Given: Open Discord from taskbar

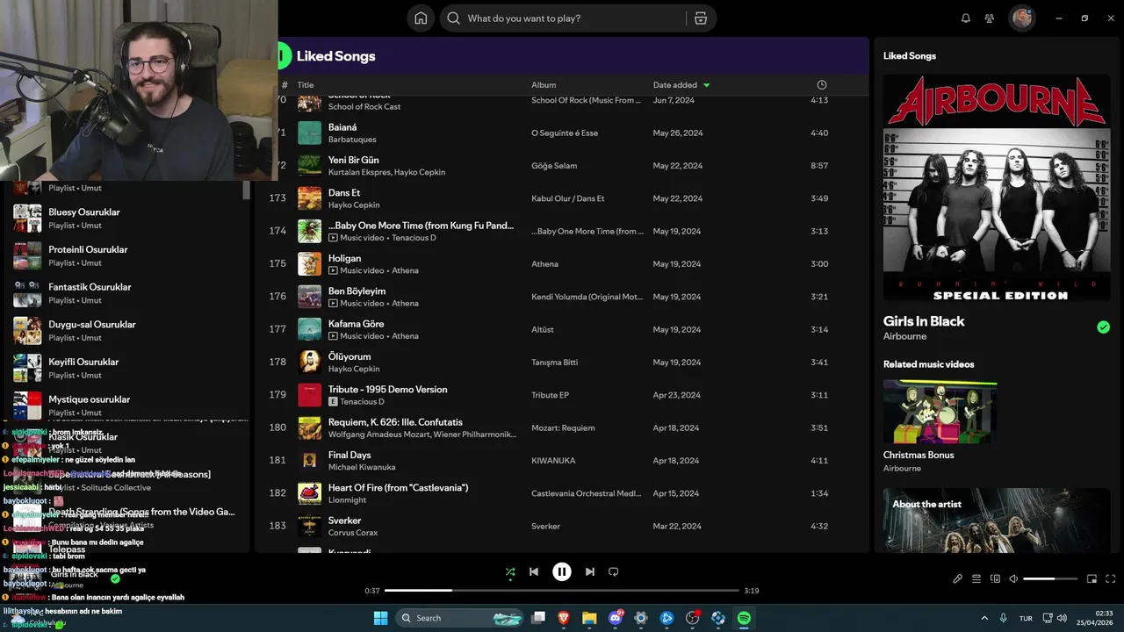Looking at the screenshot, I should [616, 618].
